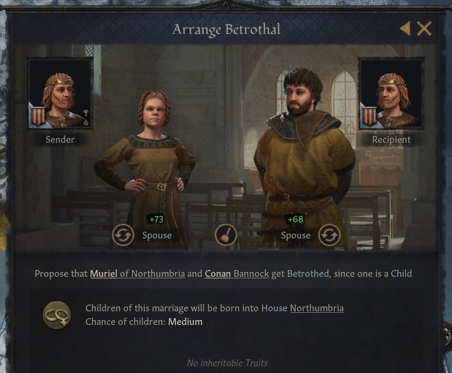Click the Betrothed concept link
This screenshot has width=452, height=373.
[308, 273]
